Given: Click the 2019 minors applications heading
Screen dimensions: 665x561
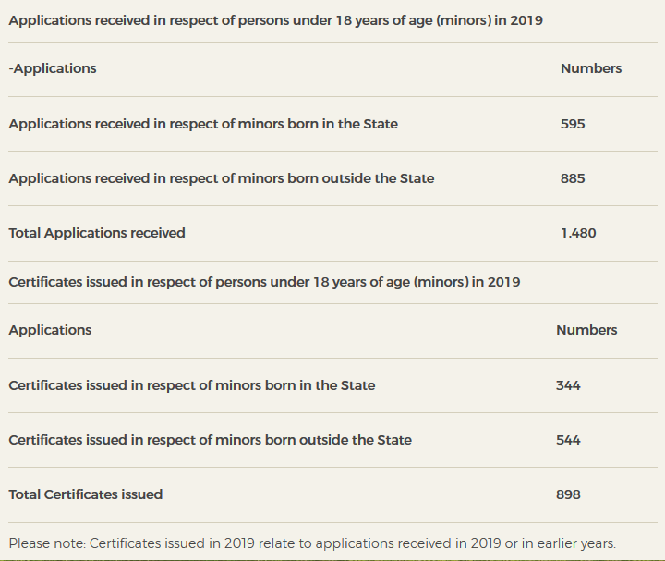Looking at the screenshot, I should [275, 20].
